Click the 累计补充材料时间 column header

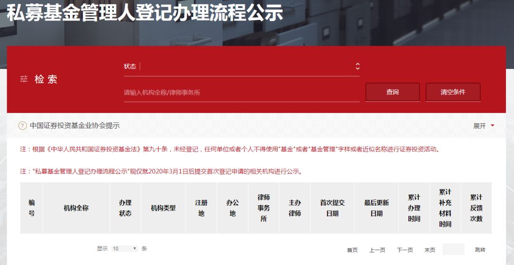tap(445, 208)
